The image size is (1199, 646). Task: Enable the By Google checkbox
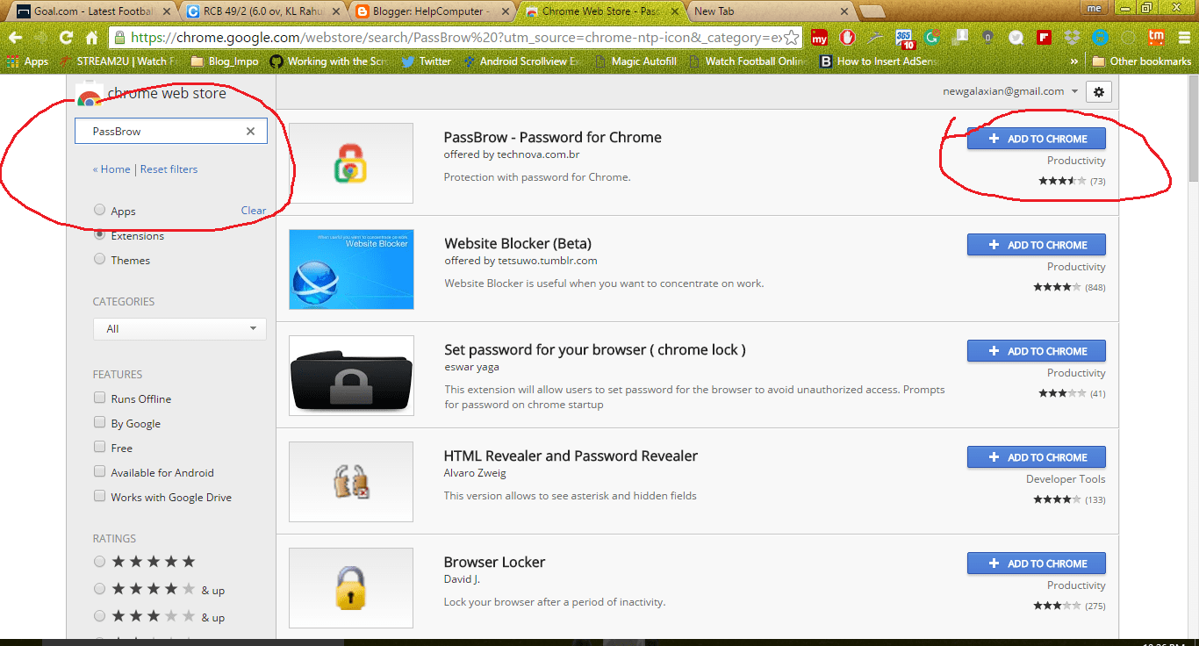pyautogui.click(x=99, y=422)
